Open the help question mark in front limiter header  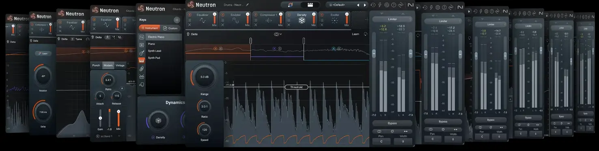click(x=393, y=5)
